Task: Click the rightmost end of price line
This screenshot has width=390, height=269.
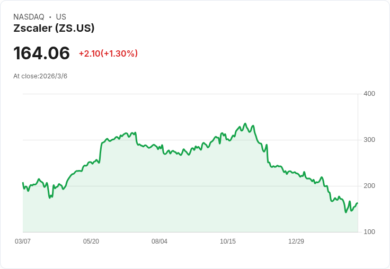Action: [x=358, y=203]
